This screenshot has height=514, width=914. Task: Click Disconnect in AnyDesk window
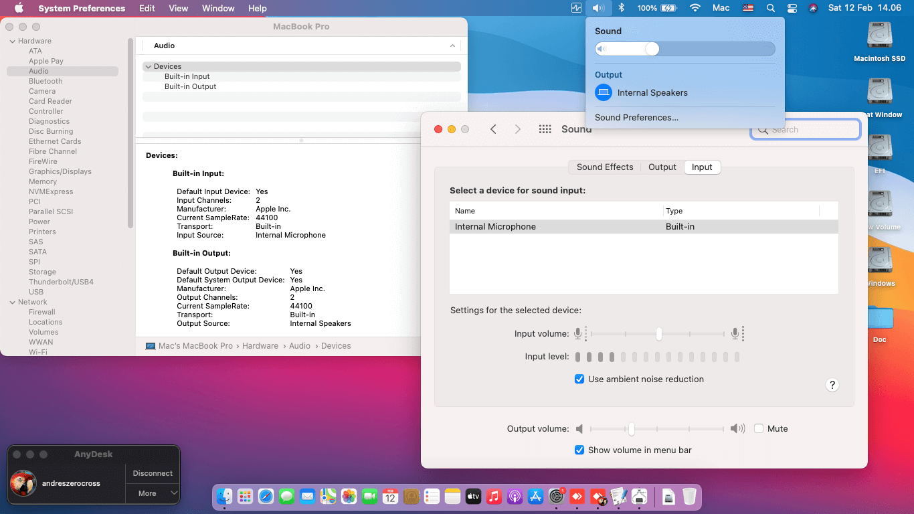[x=153, y=473]
